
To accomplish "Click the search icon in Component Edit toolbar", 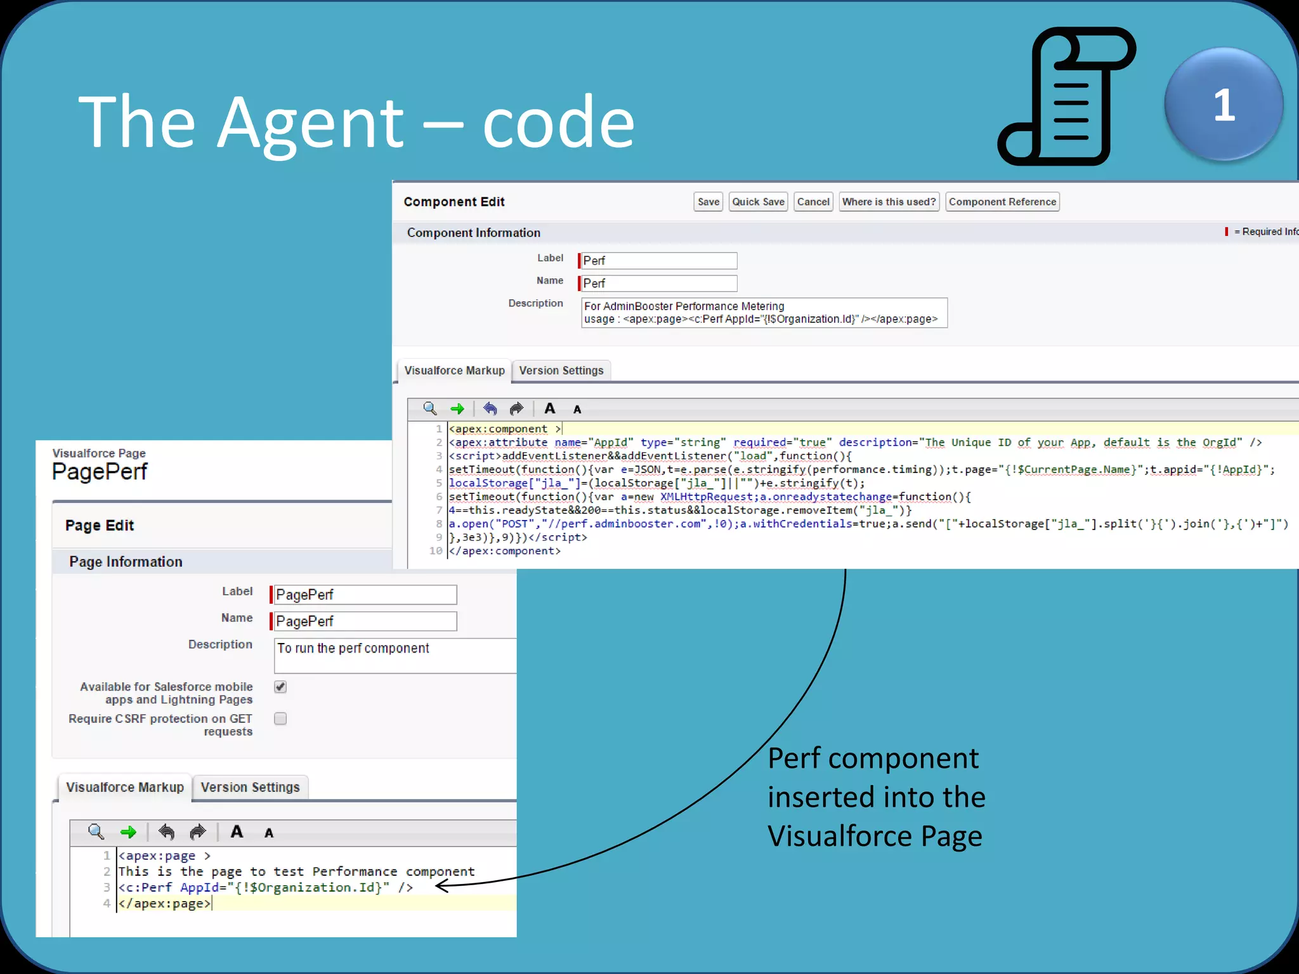I will click(429, 408).
